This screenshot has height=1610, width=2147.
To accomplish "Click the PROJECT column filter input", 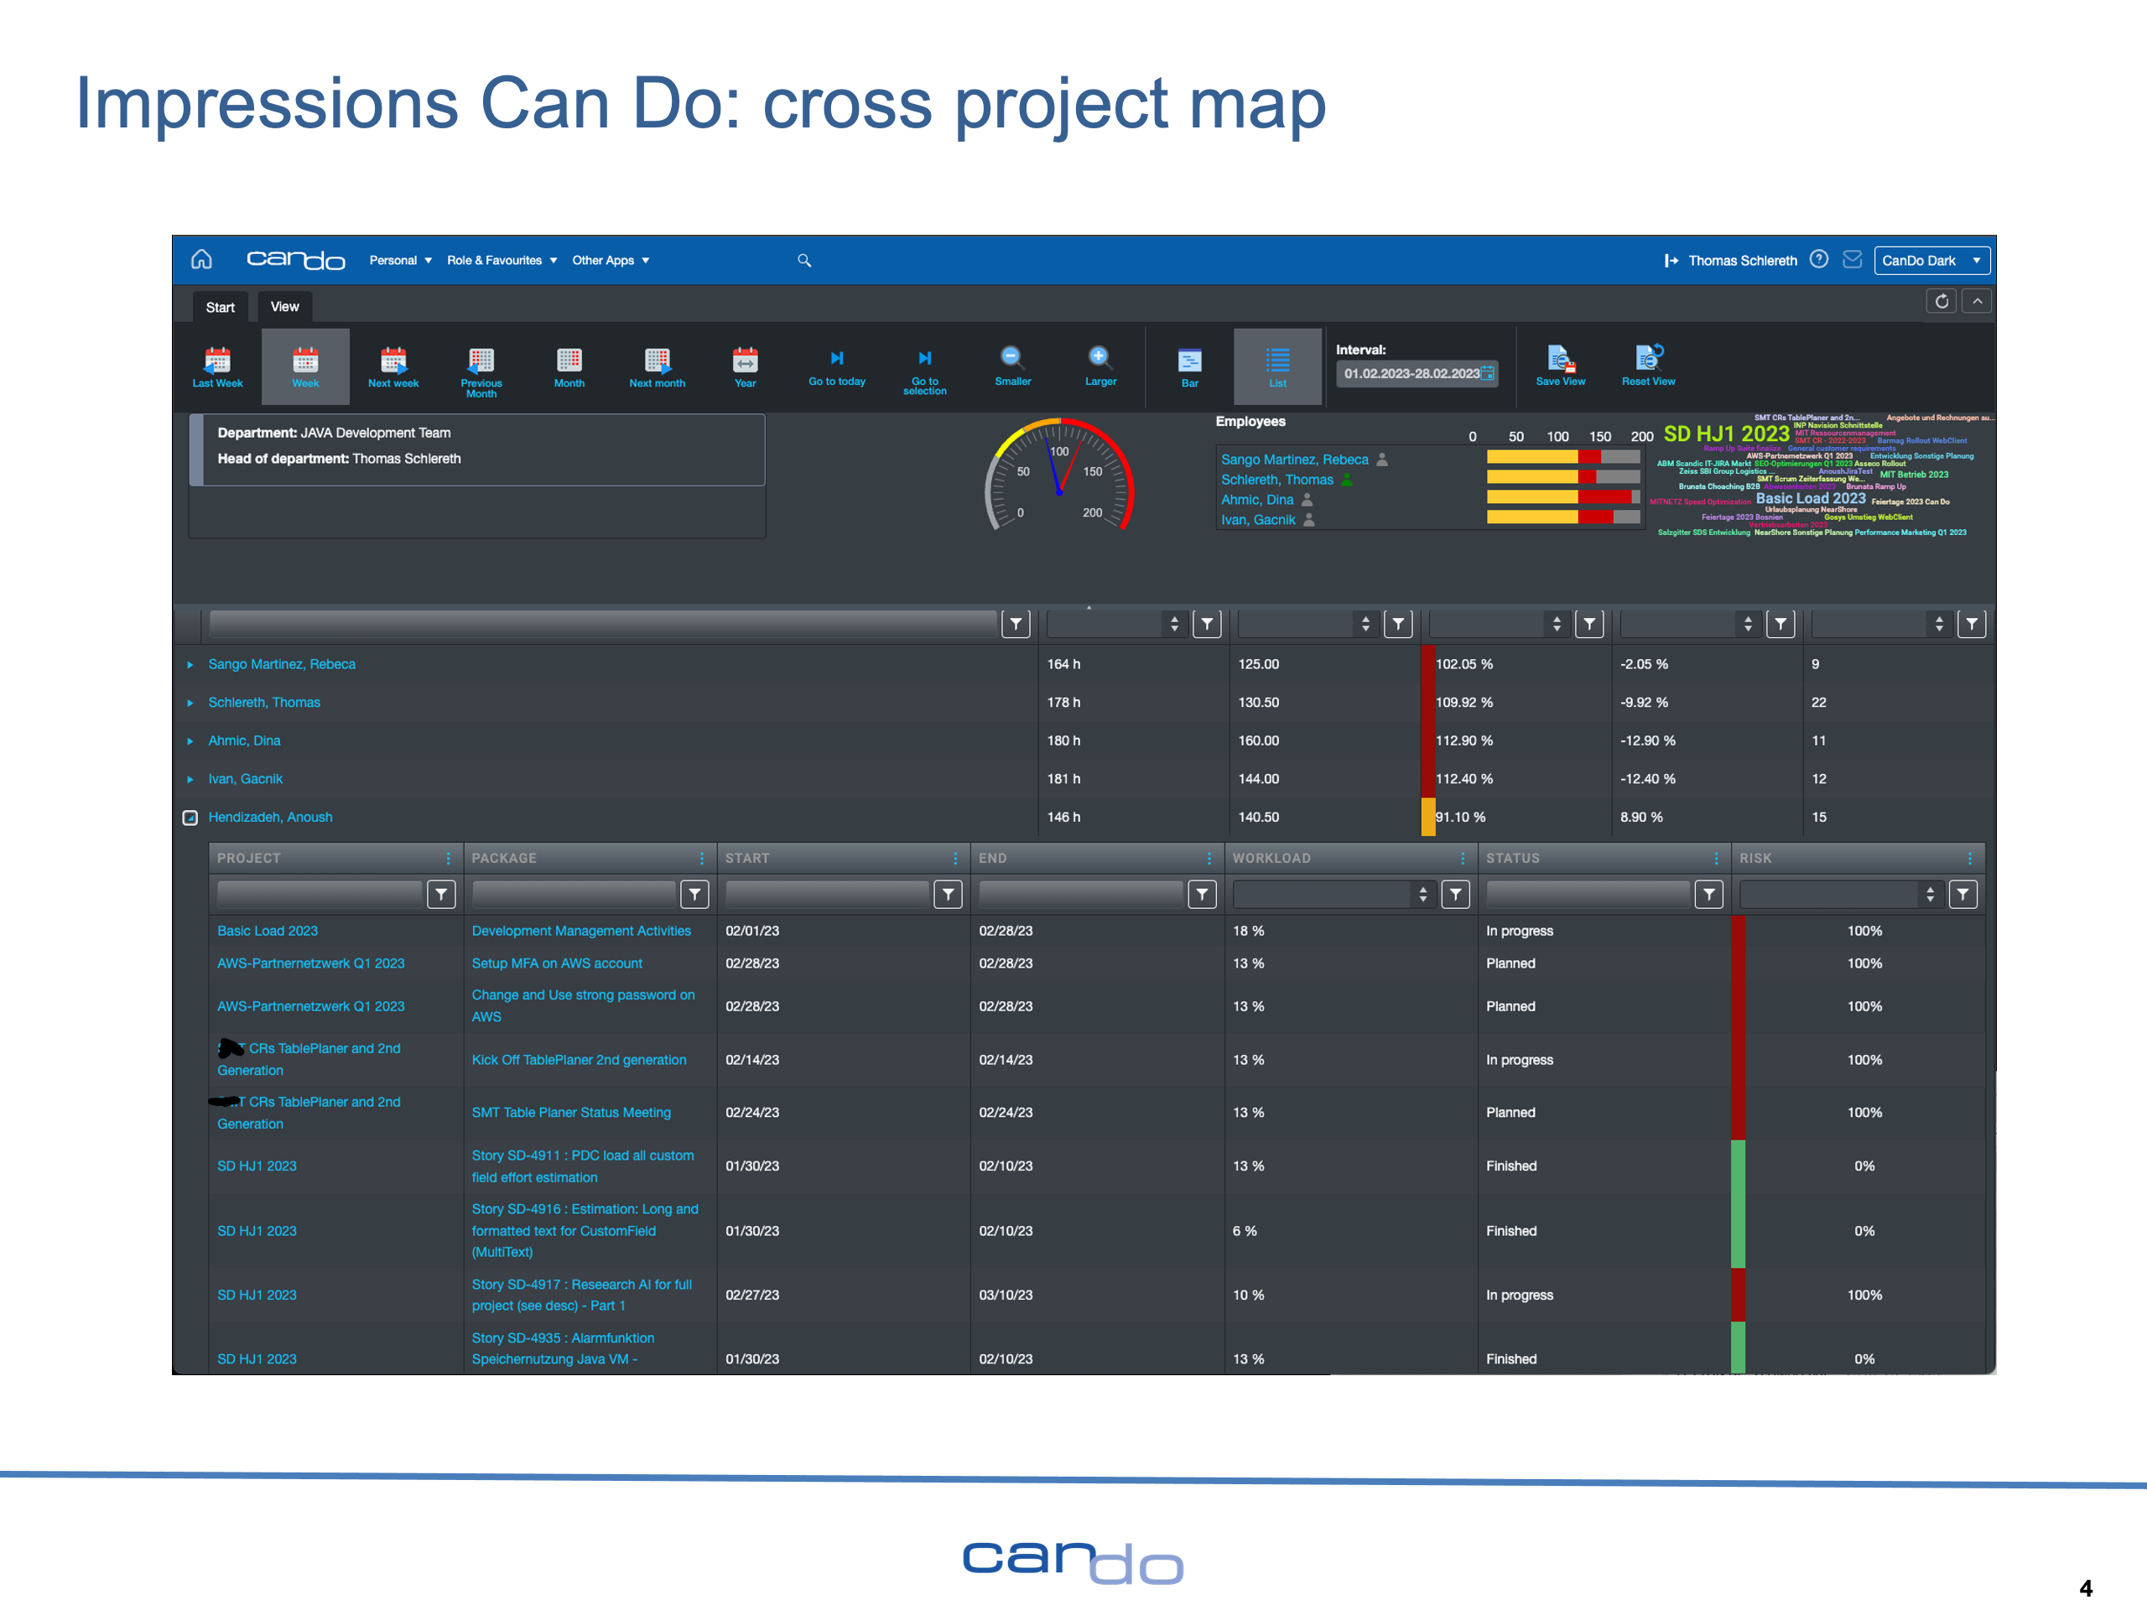I will point(320,895).
